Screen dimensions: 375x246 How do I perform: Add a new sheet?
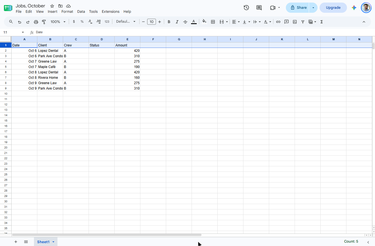tap(16, 242)
